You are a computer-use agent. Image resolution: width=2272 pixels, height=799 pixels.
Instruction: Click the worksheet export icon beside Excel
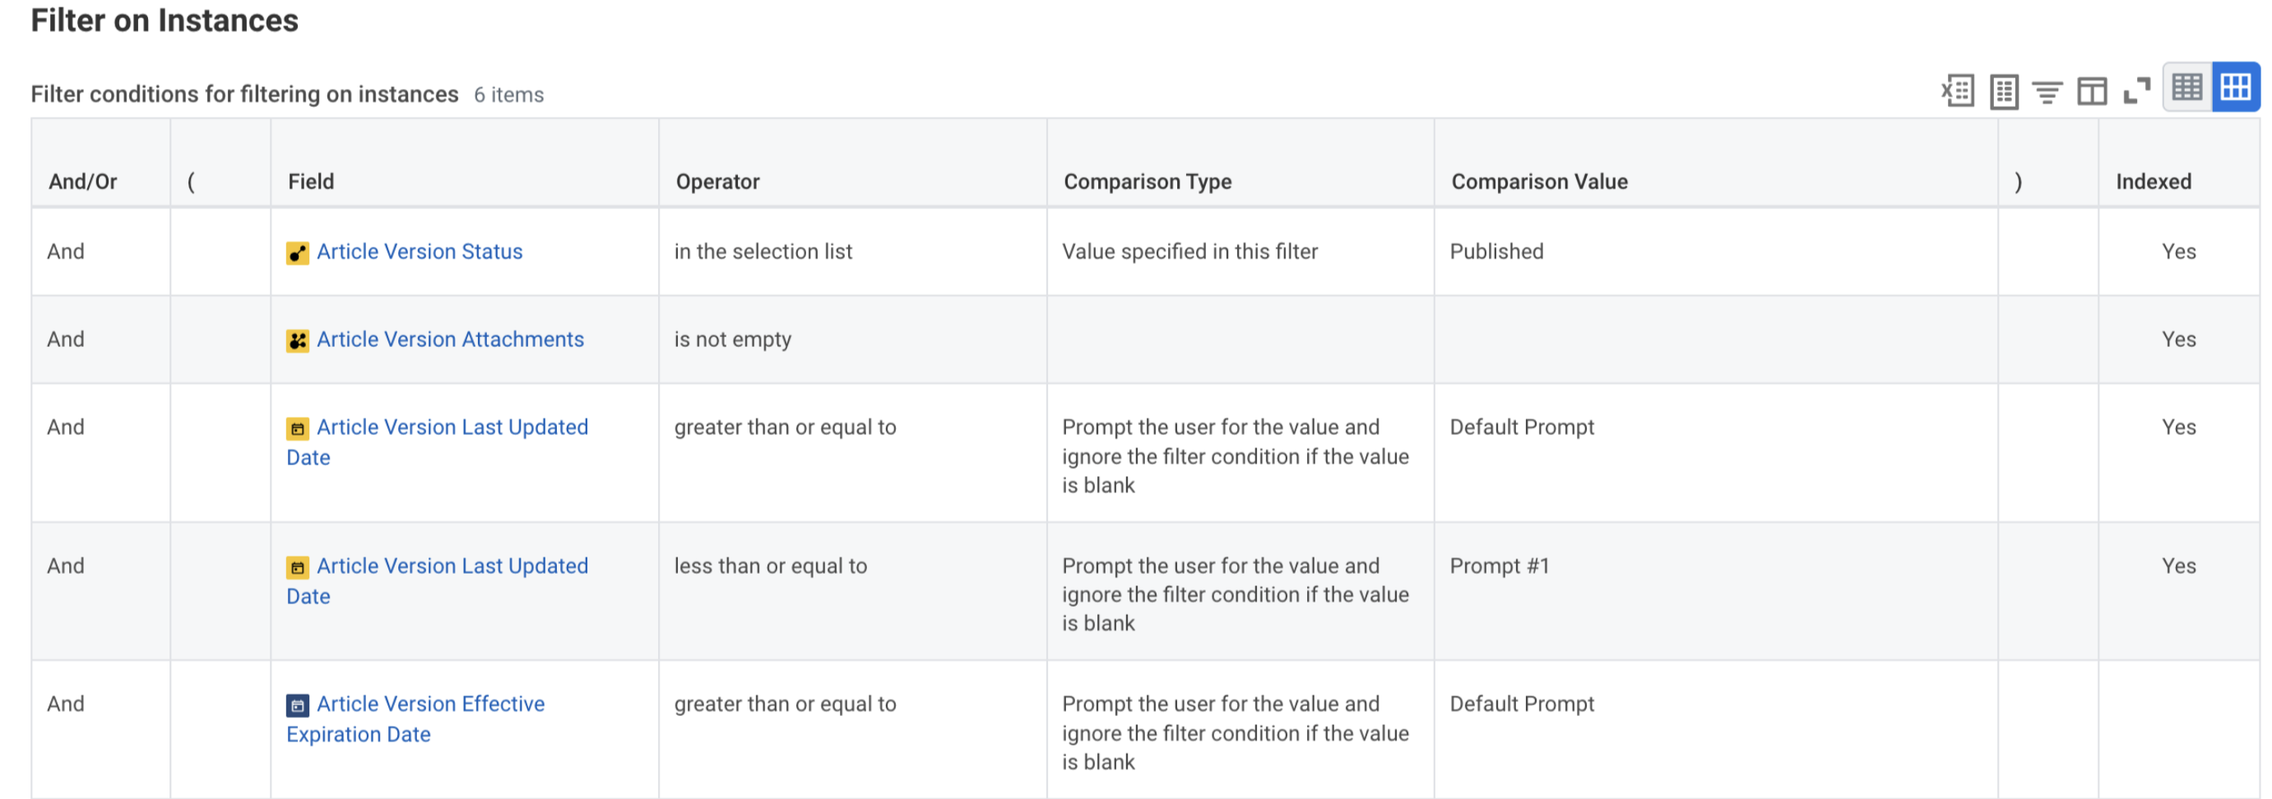coord(2003,90)
